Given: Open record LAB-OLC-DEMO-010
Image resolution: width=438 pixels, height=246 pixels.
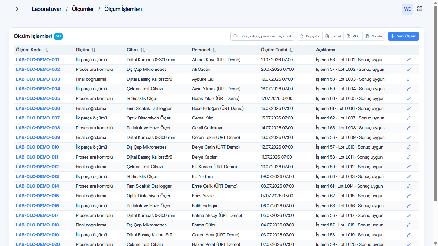Looking at the screenshot, I should (38, 147).
